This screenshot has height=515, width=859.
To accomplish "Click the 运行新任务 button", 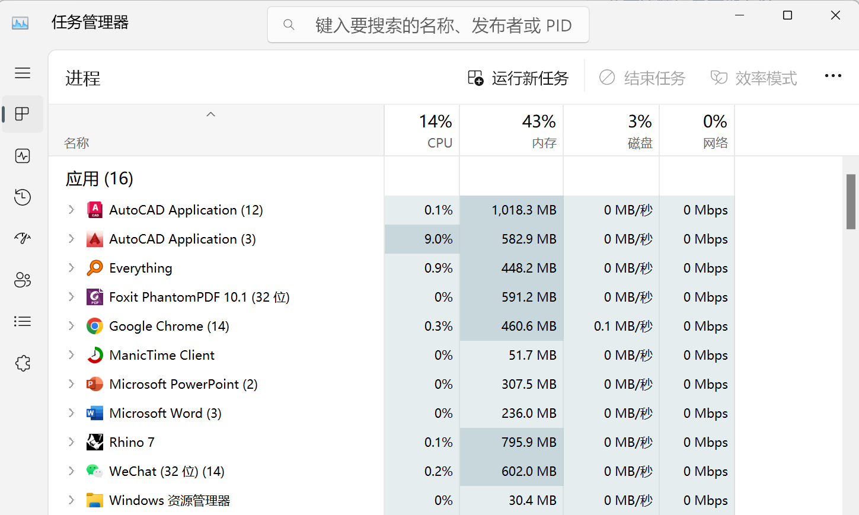I will [x=518, y=78].
